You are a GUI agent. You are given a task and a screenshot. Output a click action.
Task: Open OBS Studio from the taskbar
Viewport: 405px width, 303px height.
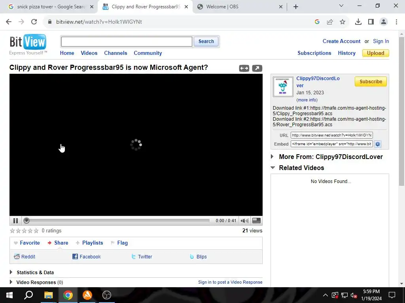106,295
